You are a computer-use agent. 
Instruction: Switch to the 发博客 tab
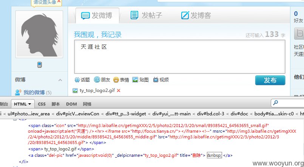[196, 15]
